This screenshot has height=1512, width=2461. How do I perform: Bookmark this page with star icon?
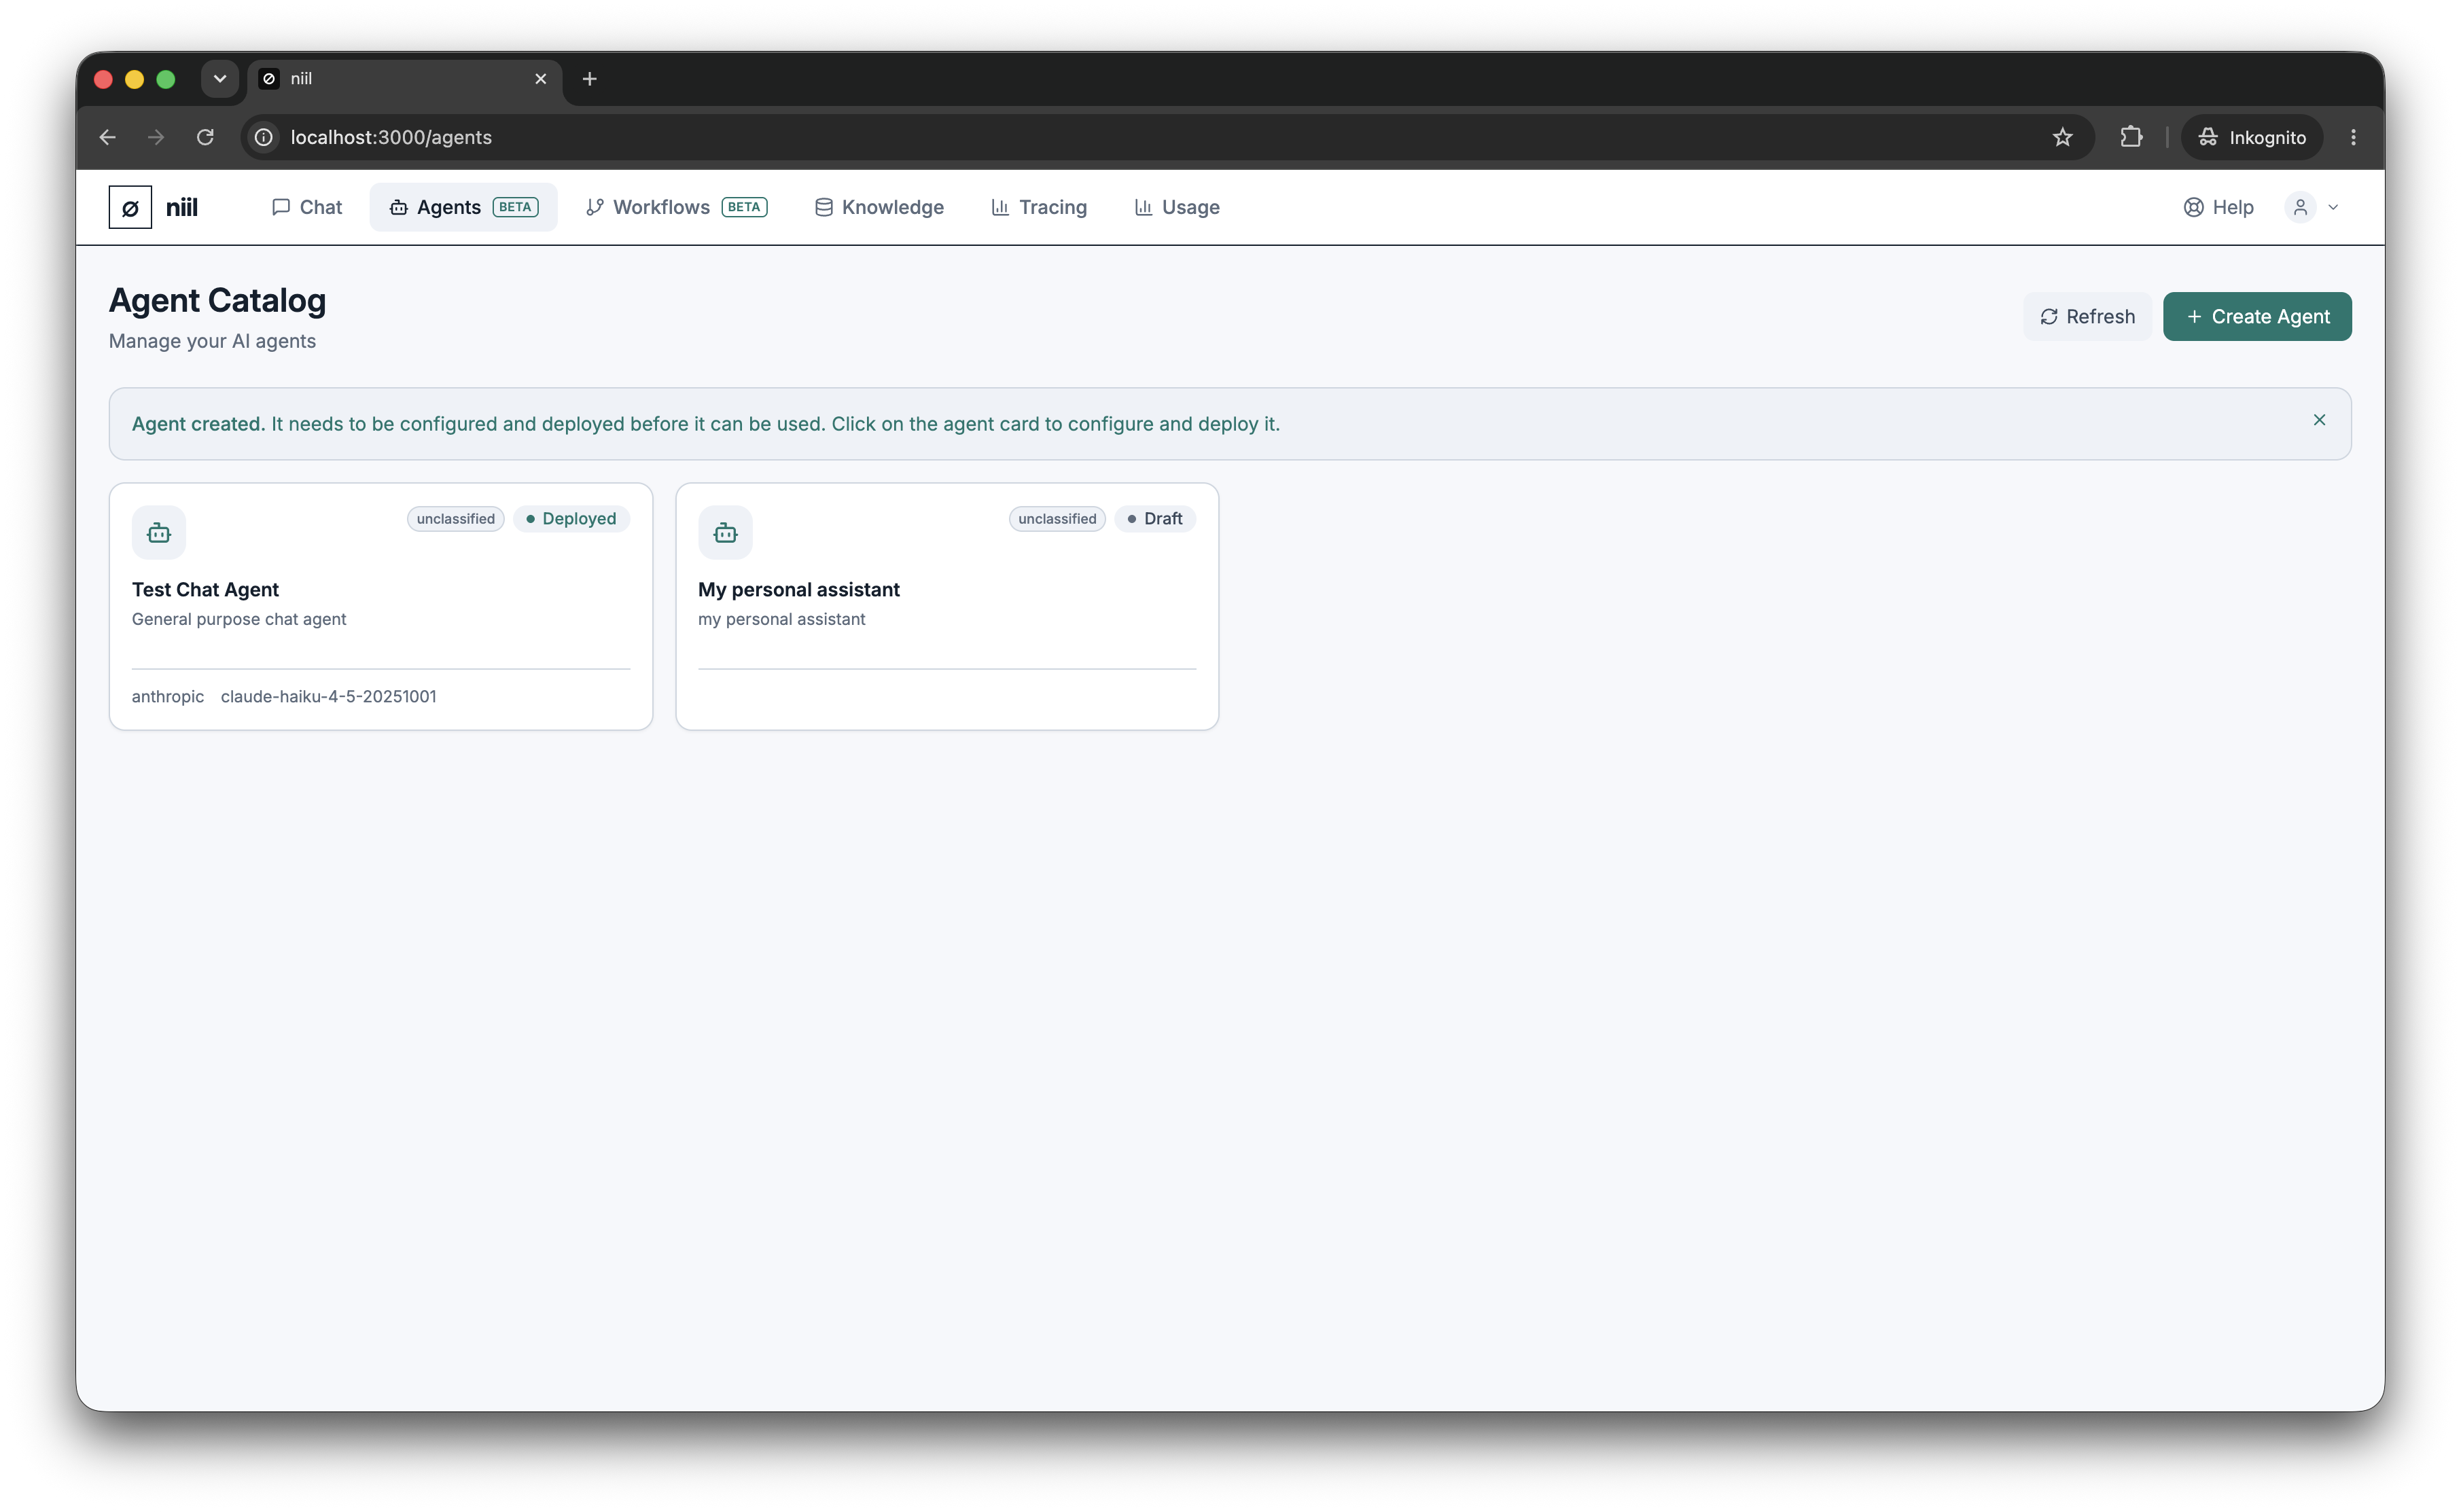click(2062, 137)
